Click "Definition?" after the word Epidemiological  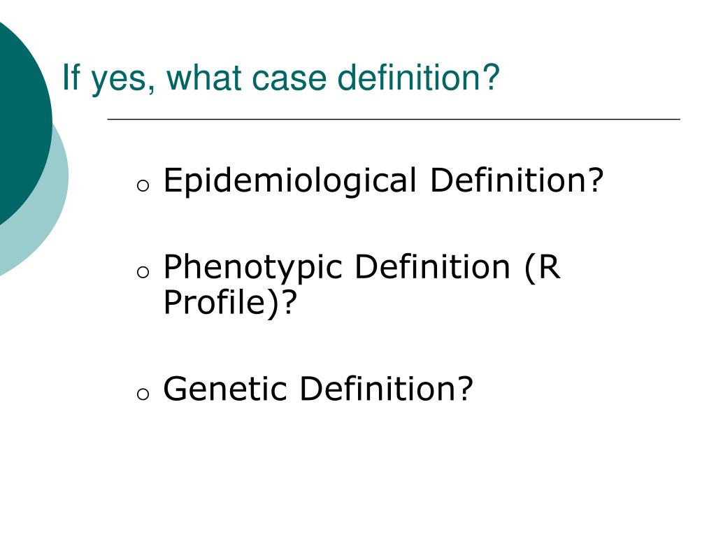pos(517,180)
